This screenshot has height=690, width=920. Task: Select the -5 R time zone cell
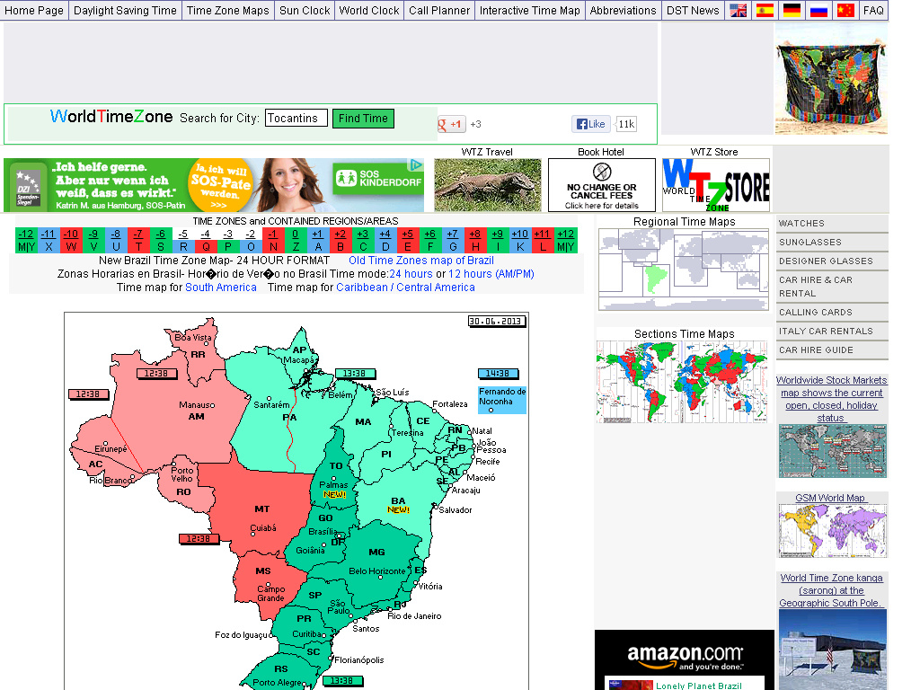[183, 241]
